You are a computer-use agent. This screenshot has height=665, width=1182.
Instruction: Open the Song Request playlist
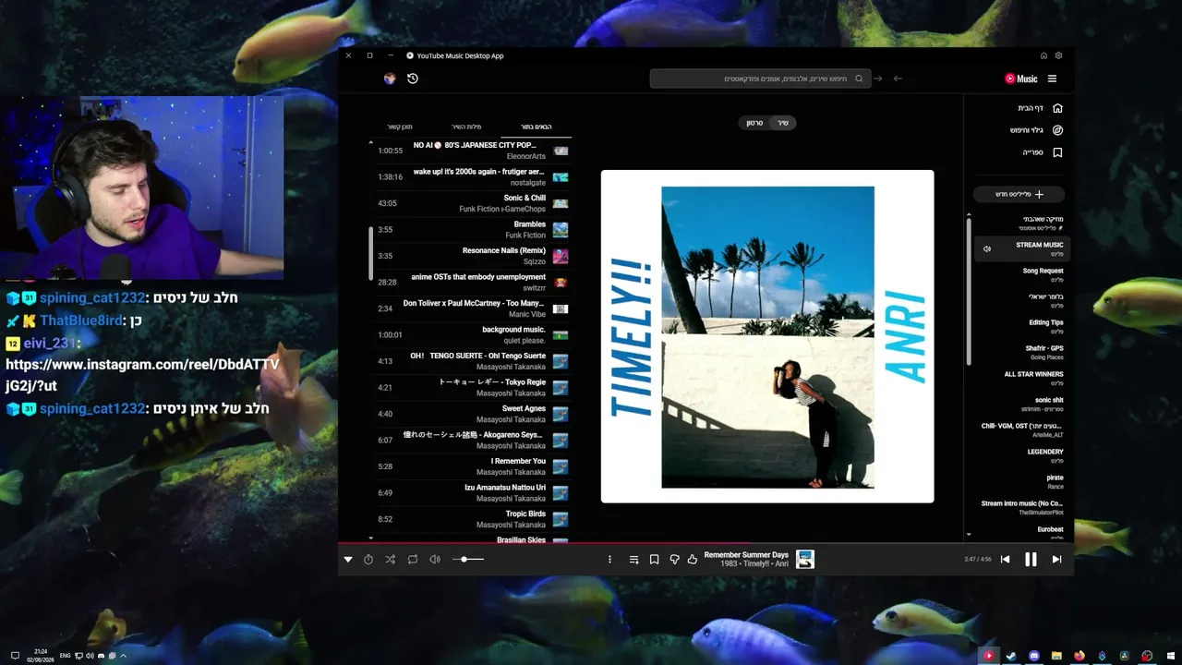tap(1020, 274)
